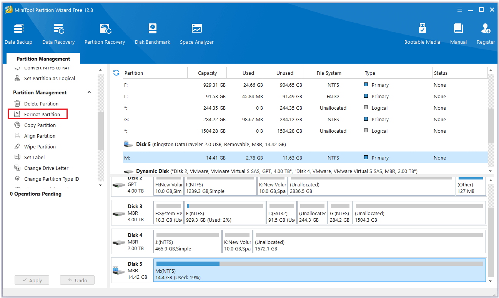Choose Format Partition in the sidebar
499x298 pixels.
42,114
